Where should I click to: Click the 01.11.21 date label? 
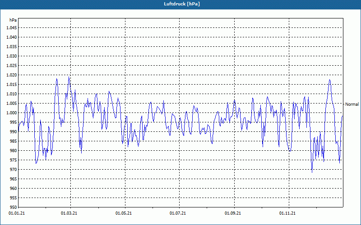tap(287, 213)
